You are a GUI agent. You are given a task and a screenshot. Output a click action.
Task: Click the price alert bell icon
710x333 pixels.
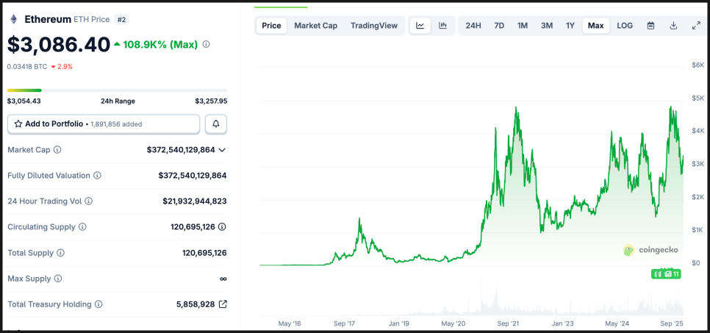coord(216,124)
